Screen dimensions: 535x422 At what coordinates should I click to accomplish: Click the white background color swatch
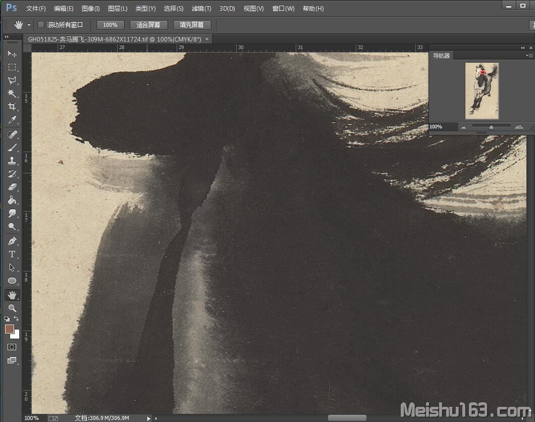16,335
